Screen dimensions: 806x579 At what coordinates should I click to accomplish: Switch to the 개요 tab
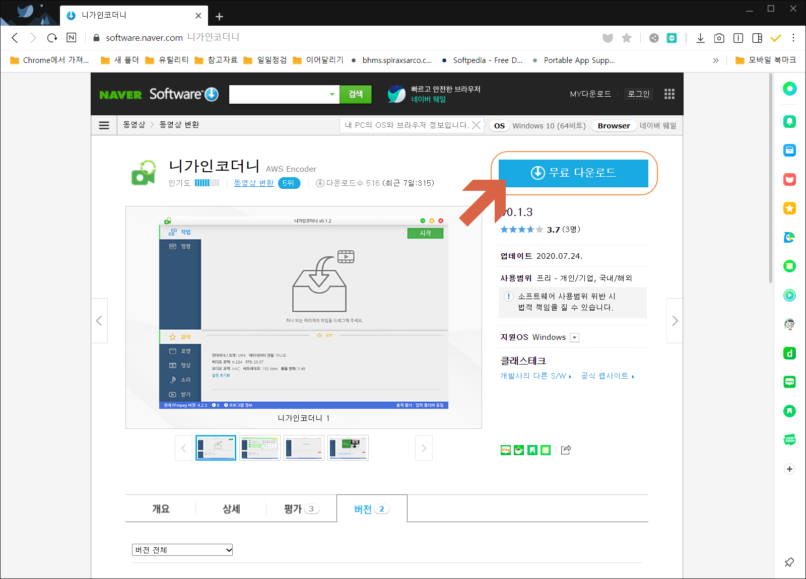click(161, 509)
